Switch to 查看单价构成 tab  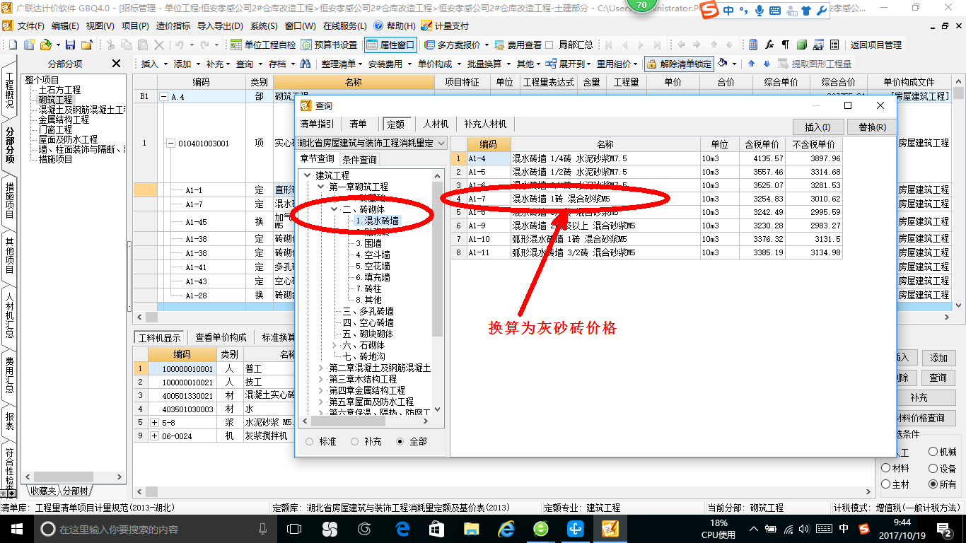tap(221, 337)
